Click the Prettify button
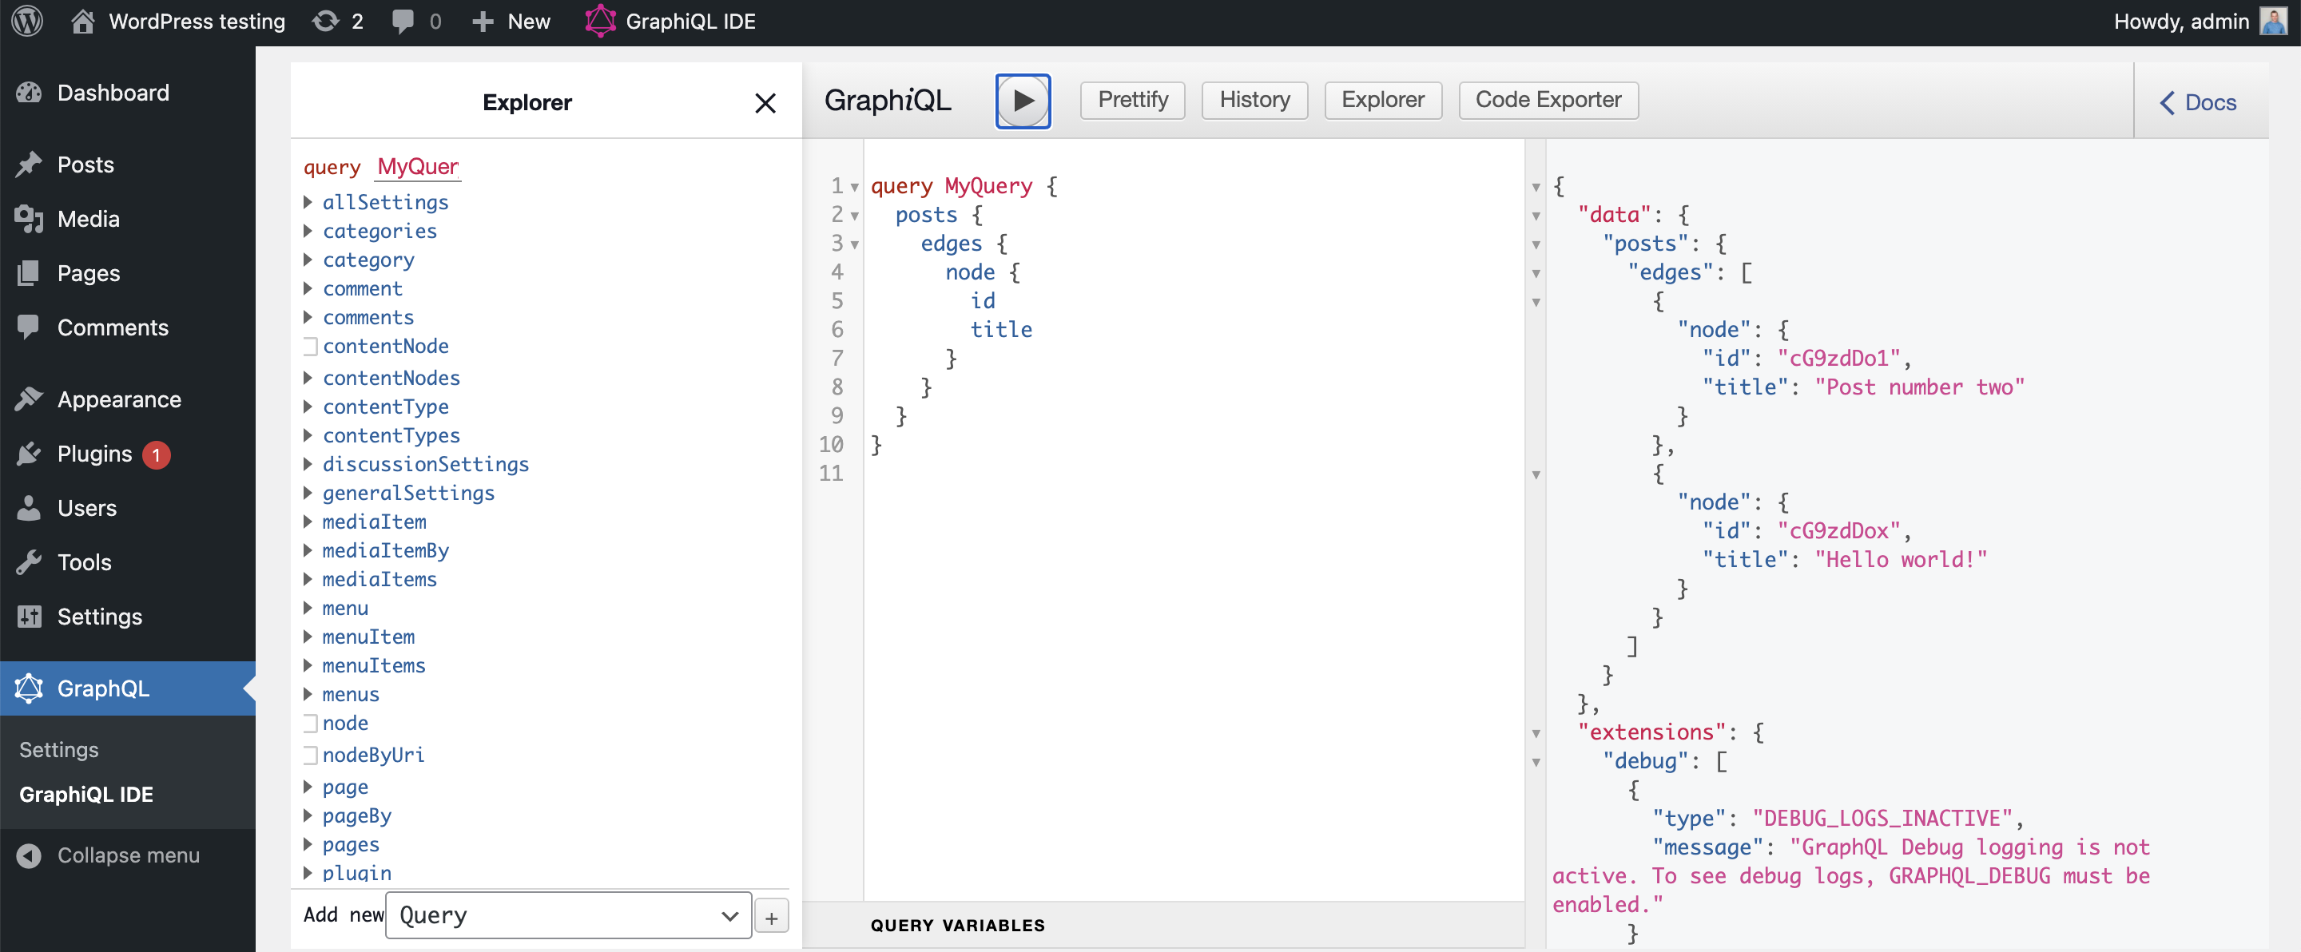 1133,100
